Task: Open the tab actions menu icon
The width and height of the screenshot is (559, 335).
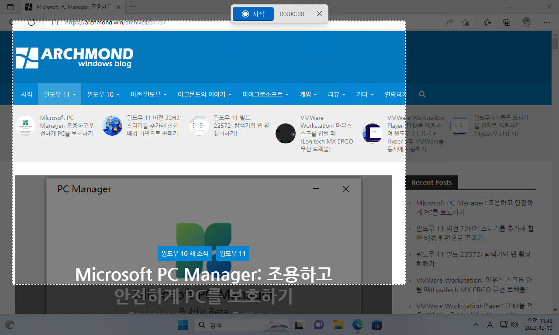Action: [x=10, y=7]
